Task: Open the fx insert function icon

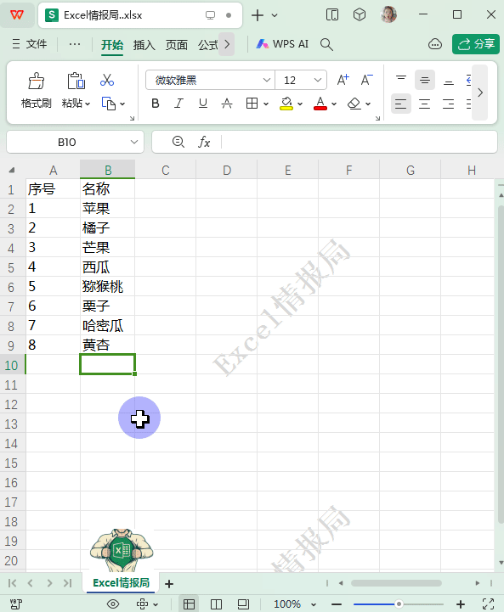Action: point(204,142)
